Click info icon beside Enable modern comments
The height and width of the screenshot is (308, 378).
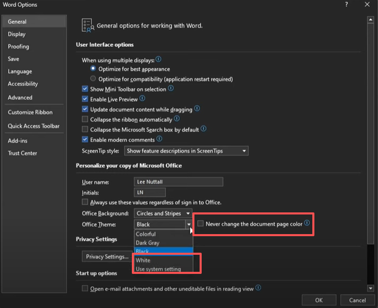pos(159,139)
